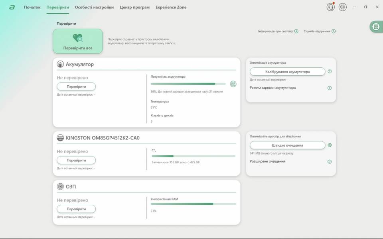Click the Температура label
The height and width of the screenshot is (239, 383).
click(160, 102)
